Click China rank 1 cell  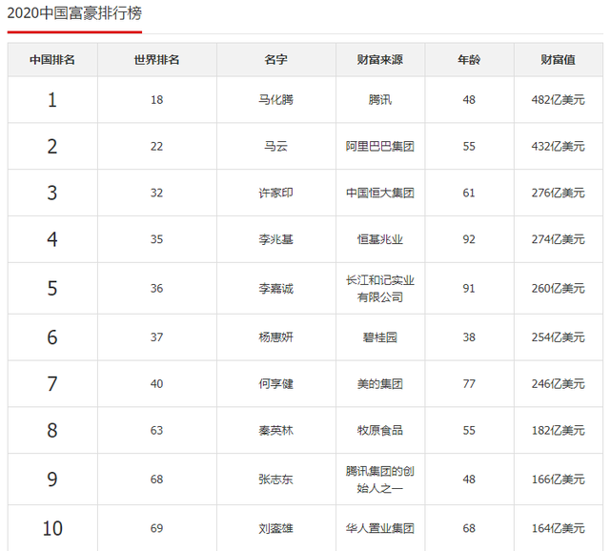point(52,100)
